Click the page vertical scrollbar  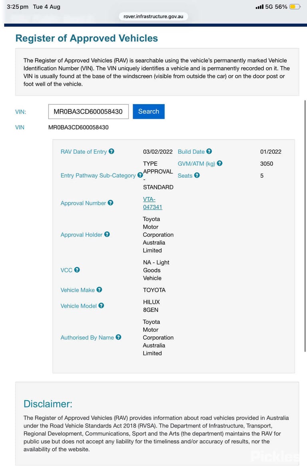305,226
